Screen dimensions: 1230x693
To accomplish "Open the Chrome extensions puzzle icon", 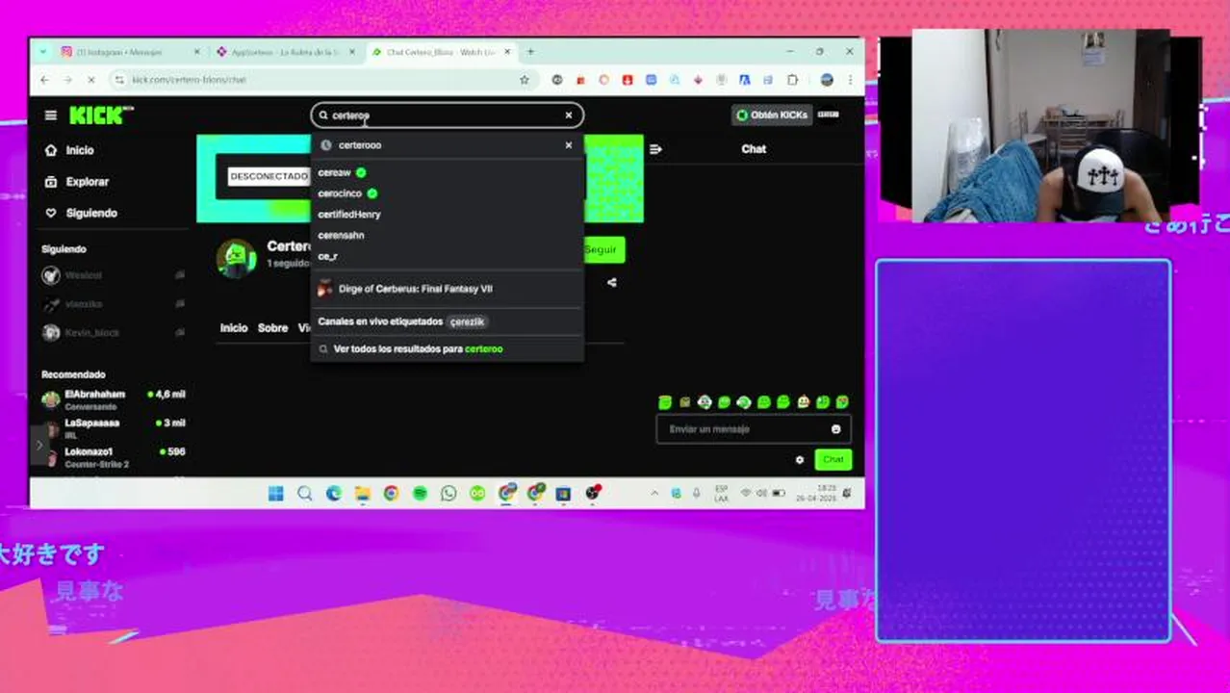I will [x=793, y=80].
